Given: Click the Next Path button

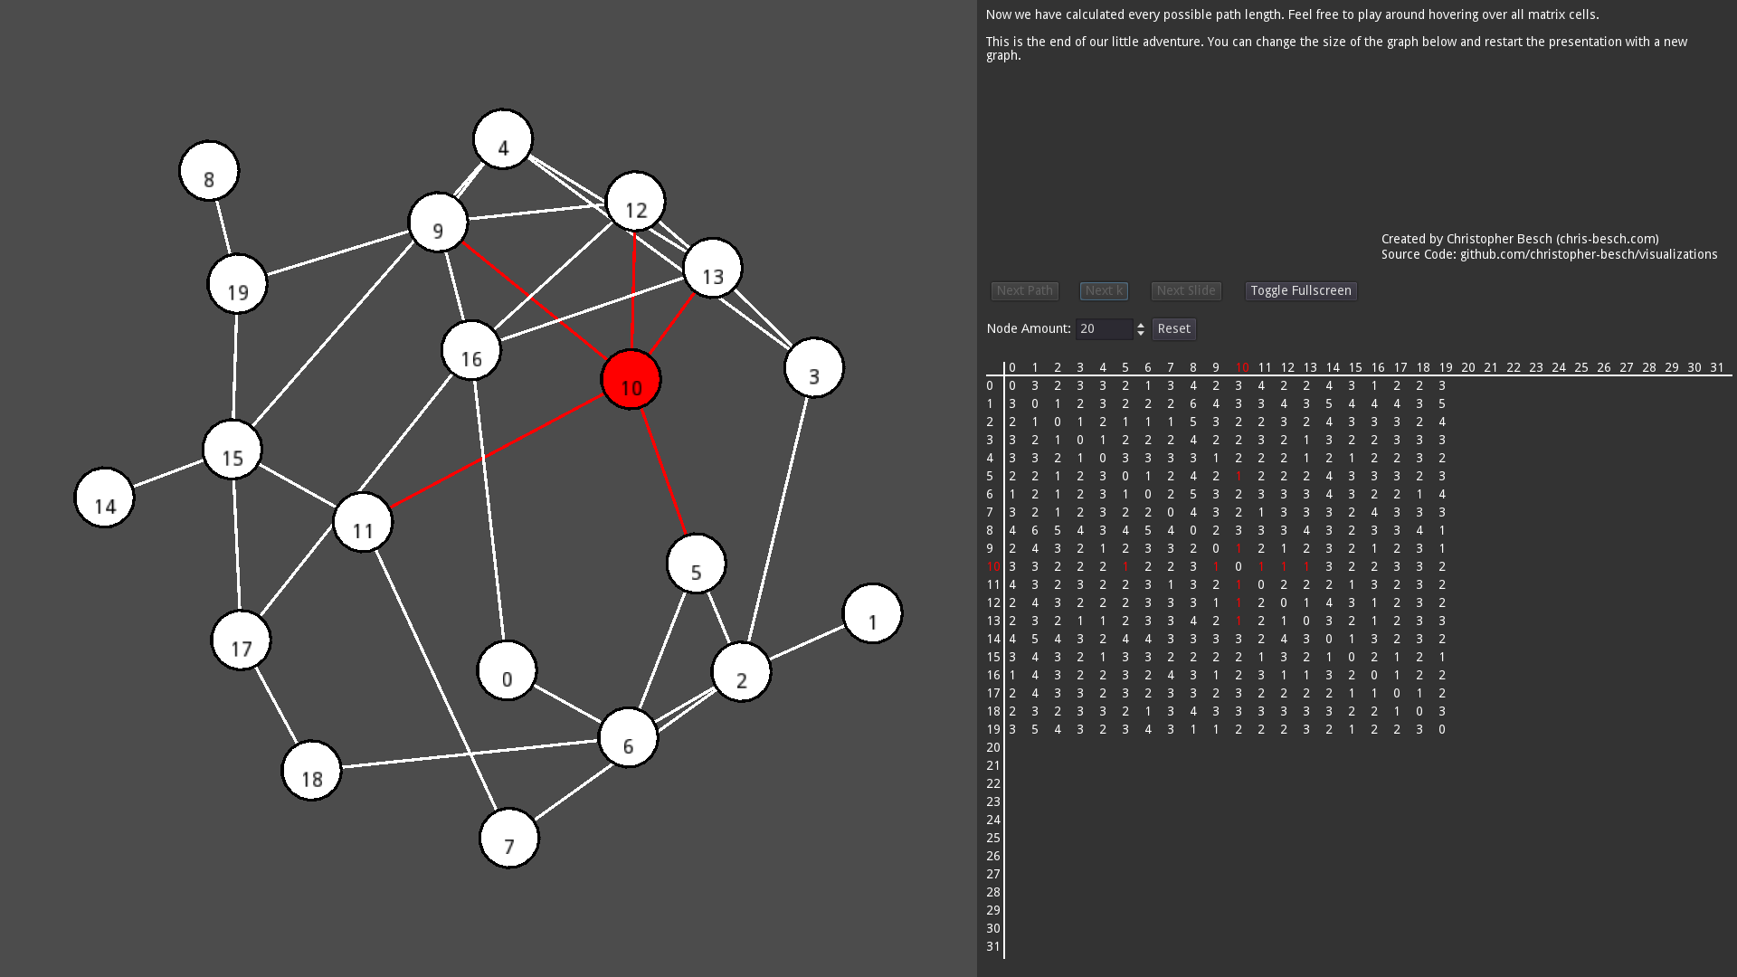Looking at the screenshot, I should (1024, 291).
